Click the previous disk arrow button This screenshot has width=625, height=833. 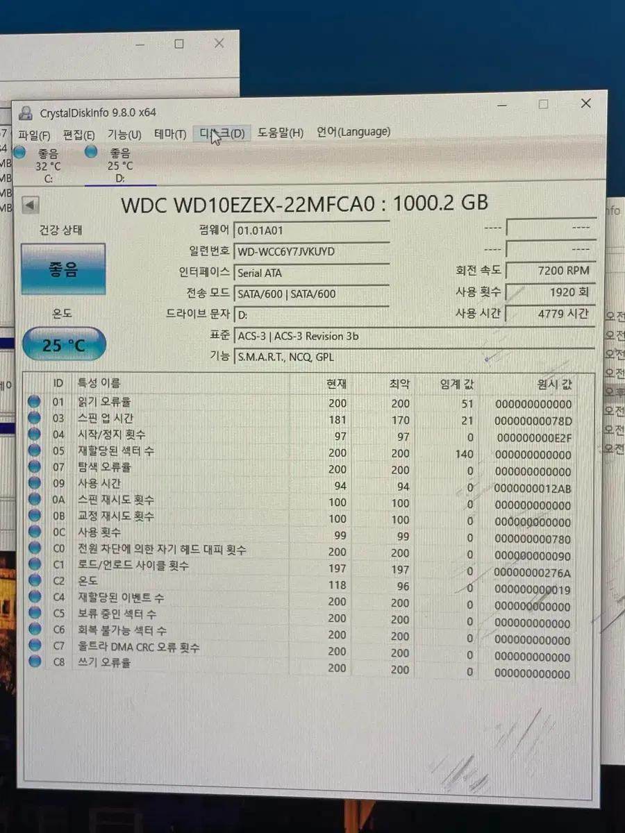[x=31, y=205]
